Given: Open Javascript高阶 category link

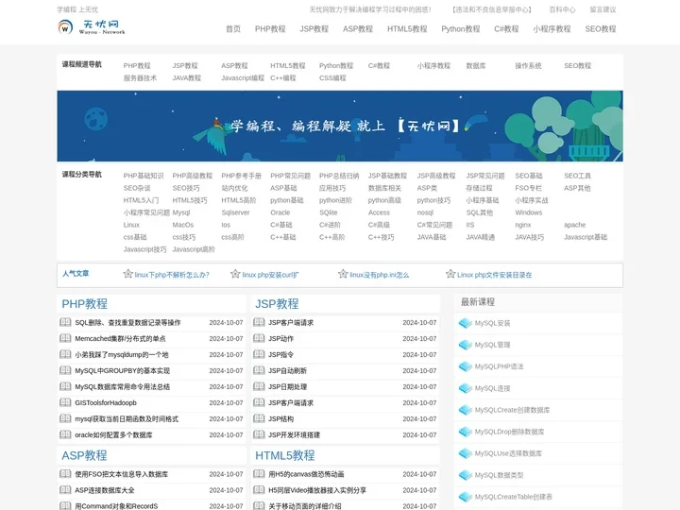Looking at the screenshot, I should point(194,249).
